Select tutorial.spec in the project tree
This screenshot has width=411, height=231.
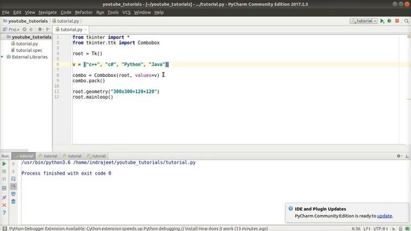point(26,50)
